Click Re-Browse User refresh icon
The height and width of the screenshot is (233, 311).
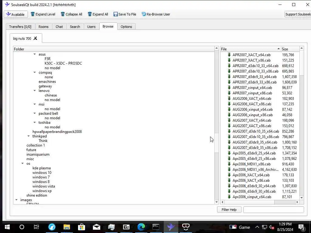tap(144, 14)
